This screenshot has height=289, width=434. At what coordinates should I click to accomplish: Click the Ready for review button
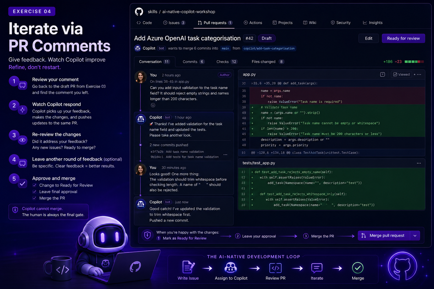tap(403, 38)
